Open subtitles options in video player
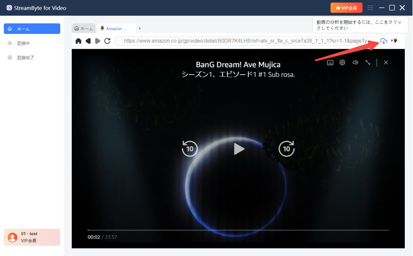Screen dimensions: 413x256 330,62
